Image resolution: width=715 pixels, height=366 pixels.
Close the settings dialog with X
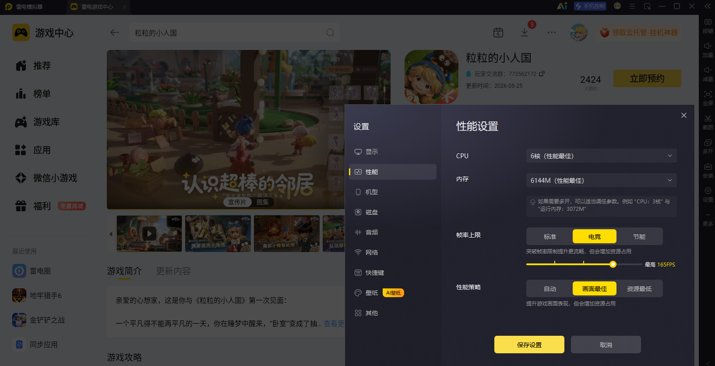coord(683,115)
